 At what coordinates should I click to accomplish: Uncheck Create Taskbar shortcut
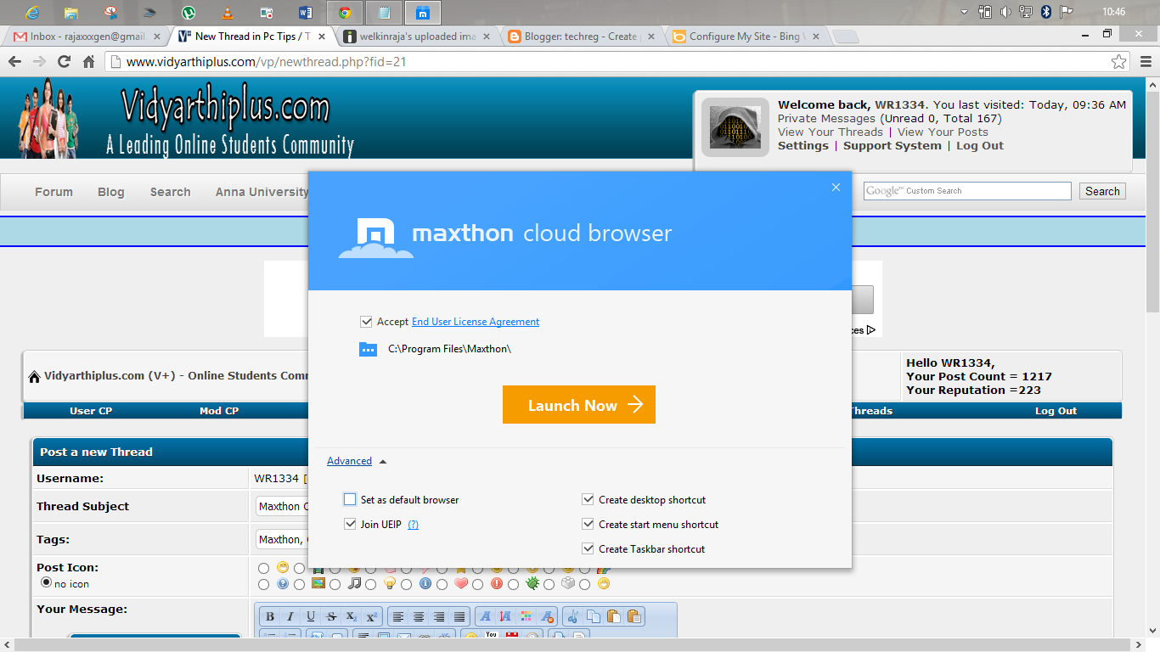tap(588, 548)
